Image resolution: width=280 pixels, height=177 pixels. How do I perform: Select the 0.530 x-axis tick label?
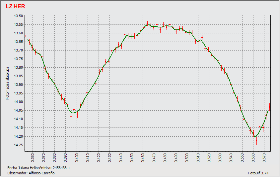(x=220, y=158)
